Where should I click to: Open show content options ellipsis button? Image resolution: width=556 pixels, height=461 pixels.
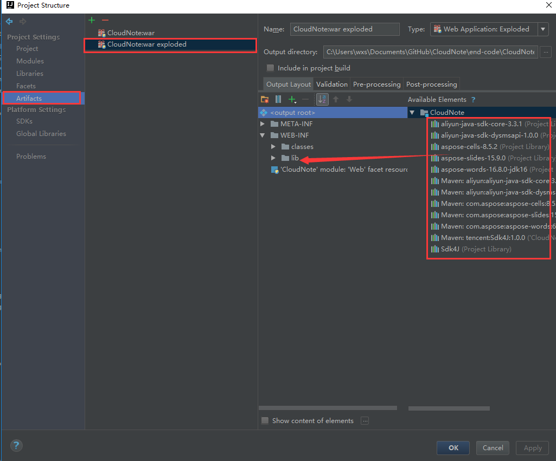[x=365, y=420]
